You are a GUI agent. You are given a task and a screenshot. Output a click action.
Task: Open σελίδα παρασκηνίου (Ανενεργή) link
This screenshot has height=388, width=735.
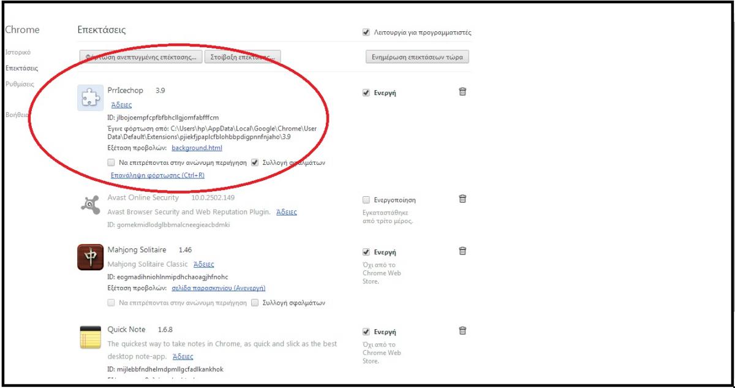[218, 287]
